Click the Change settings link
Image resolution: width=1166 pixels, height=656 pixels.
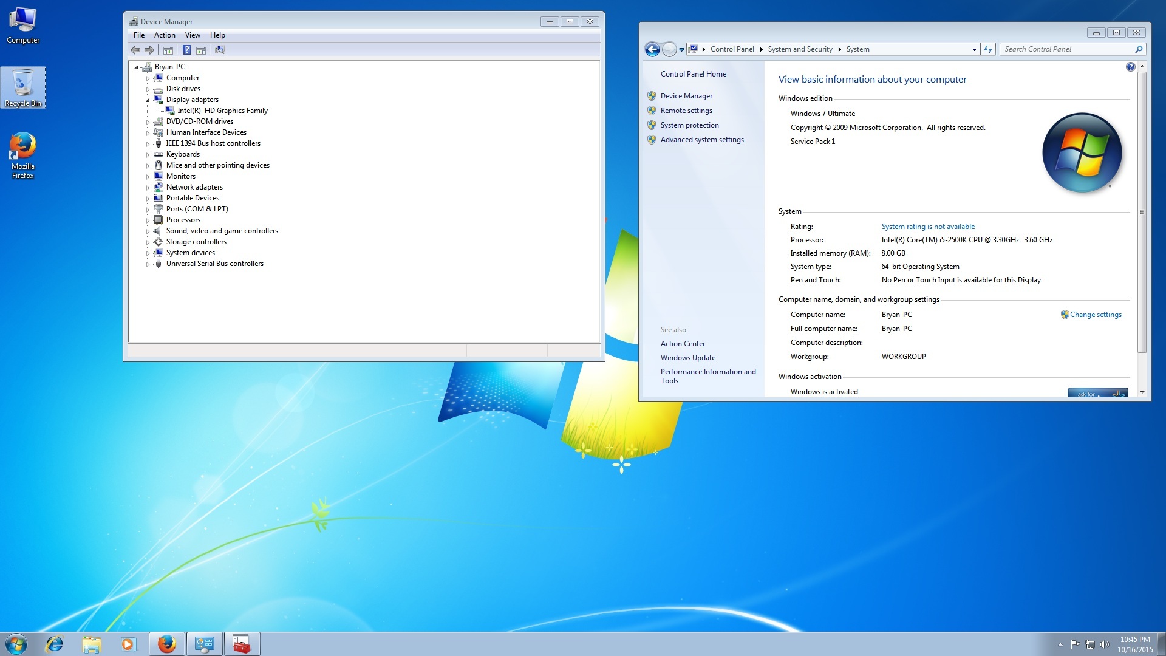[1095, 315]
